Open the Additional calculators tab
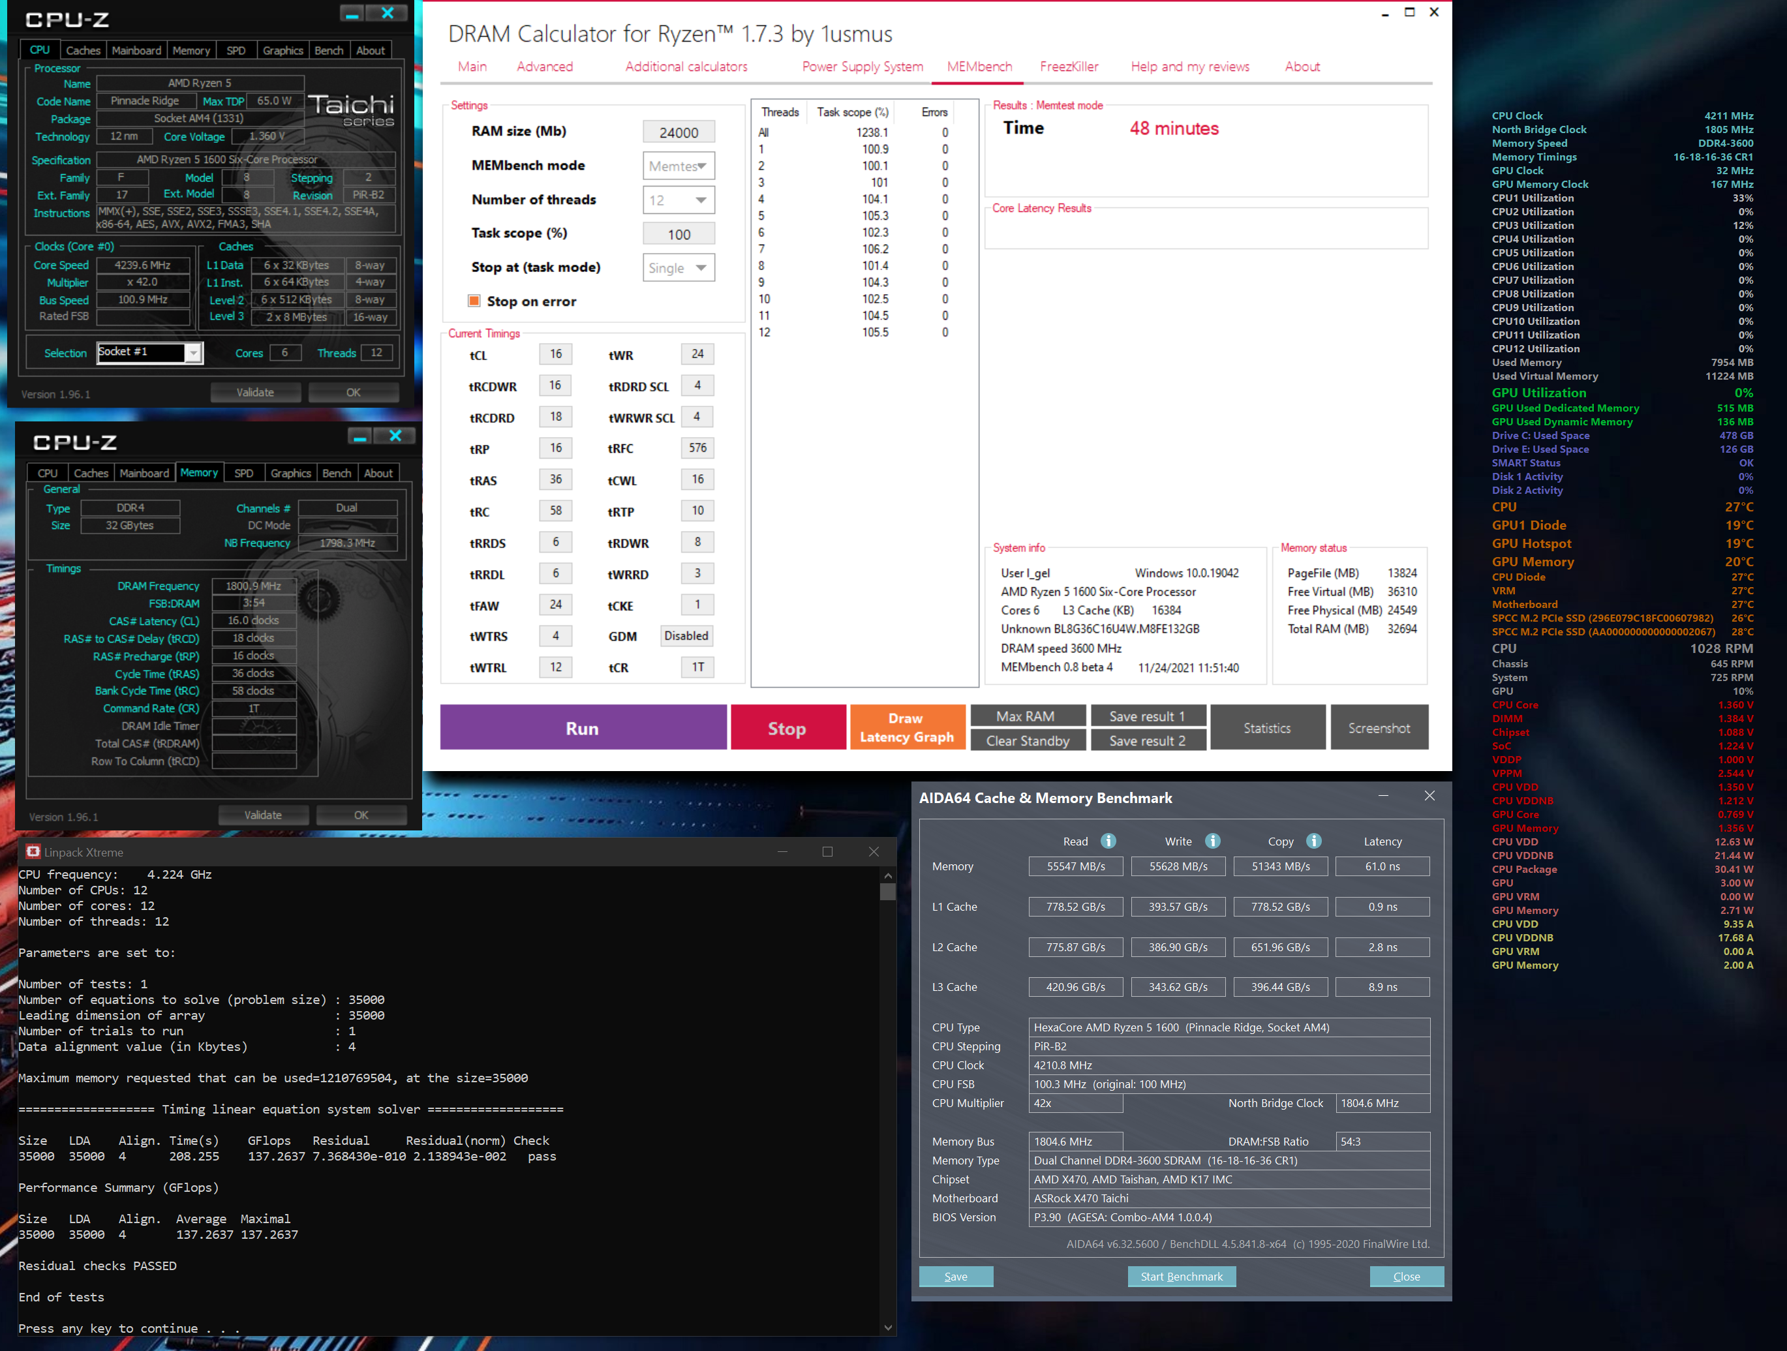The height and width of the screenshot is (1351, 1787). pos(686,67)
